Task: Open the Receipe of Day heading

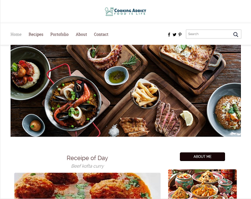Action: (88, 158)
